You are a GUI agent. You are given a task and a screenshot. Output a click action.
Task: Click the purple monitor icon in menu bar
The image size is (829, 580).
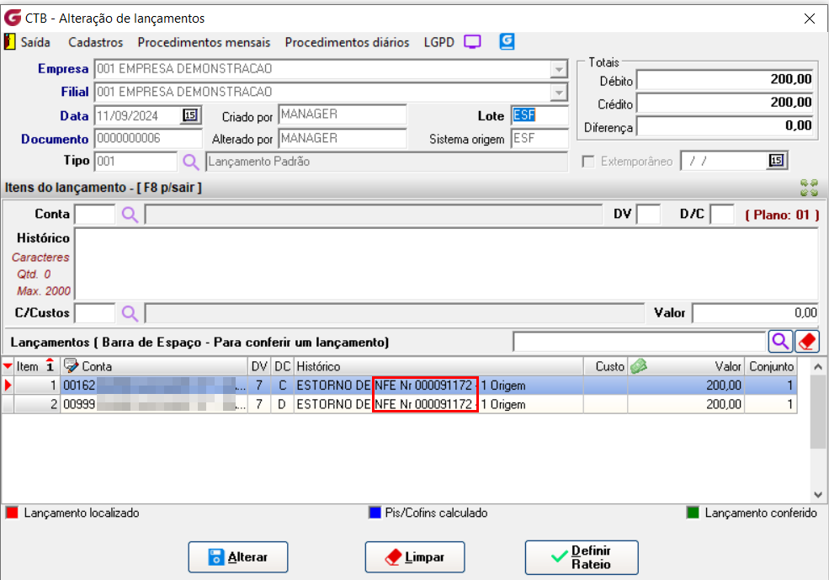point(472,42)
